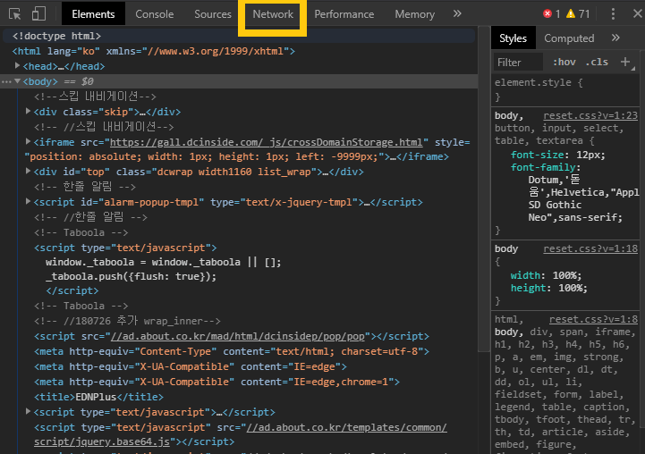The image size is (645, 454).
Task: Click the yellow warning count icon
Action: [x=571, y=14]
